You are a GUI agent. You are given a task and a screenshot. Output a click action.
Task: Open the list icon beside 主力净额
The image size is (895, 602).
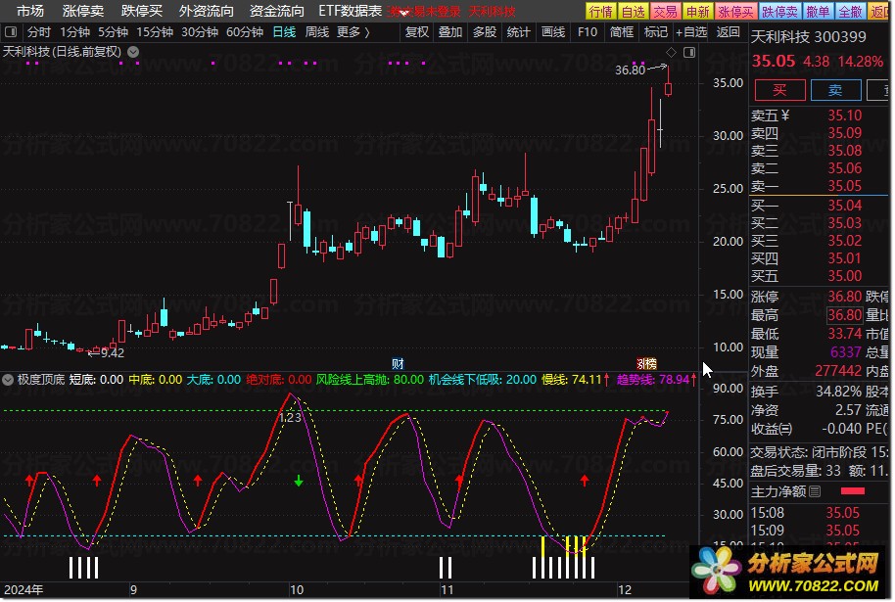click(x=815, y=491)
